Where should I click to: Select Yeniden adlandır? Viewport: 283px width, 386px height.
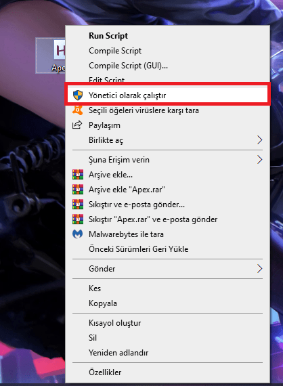pyautogui.click(x=167, y=353)
